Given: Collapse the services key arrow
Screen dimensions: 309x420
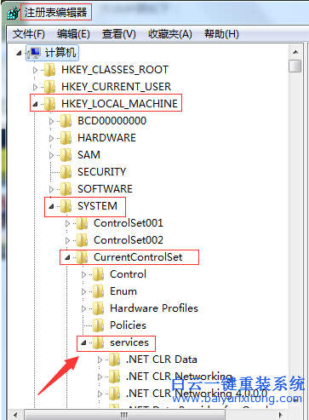Looking at the screenshot, I should point(83,343).
